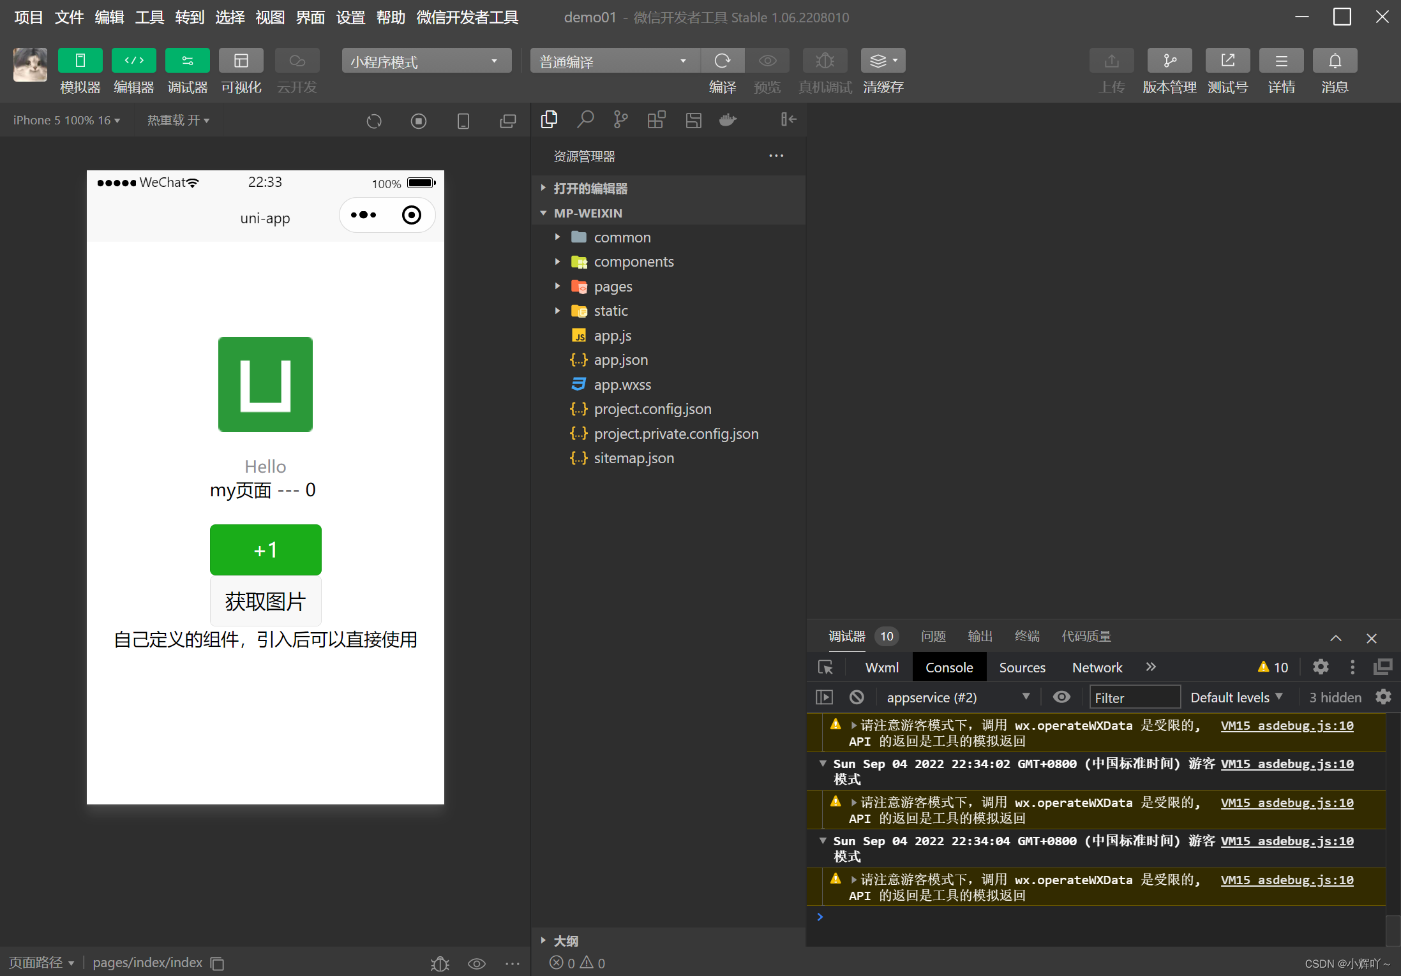Open sitemap.json file
This screenshot has height=976, width=1401.
[668, 458]
